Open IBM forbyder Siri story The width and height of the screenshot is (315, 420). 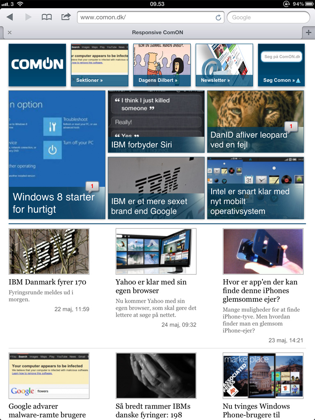pyautogui.click(x=156, y=121)
